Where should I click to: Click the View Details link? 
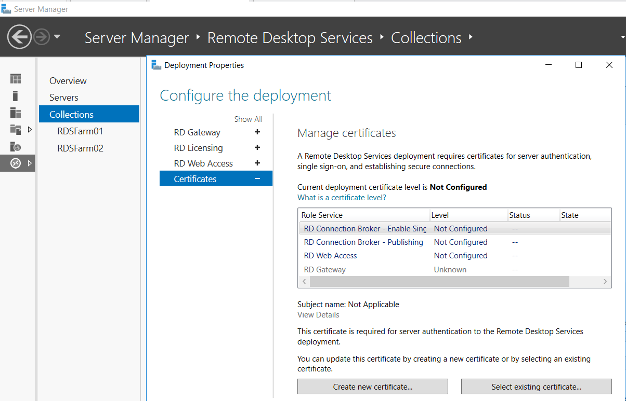tap(318, 315)
